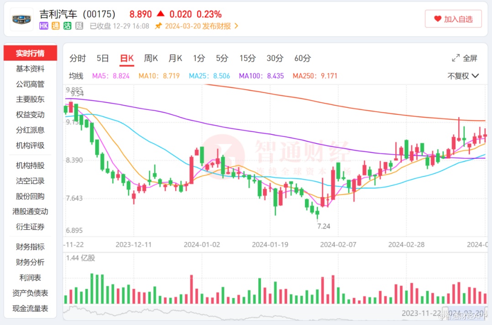
Task: Click the purple HK badge icon
Action: tap(44, 26)
